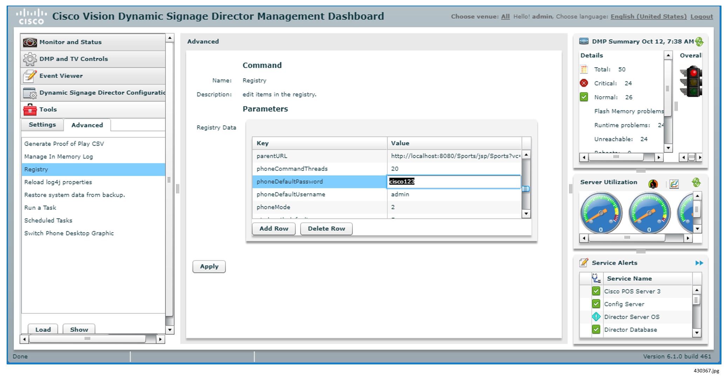Click green check for Cisco POS Server 3

click(596, 291)
